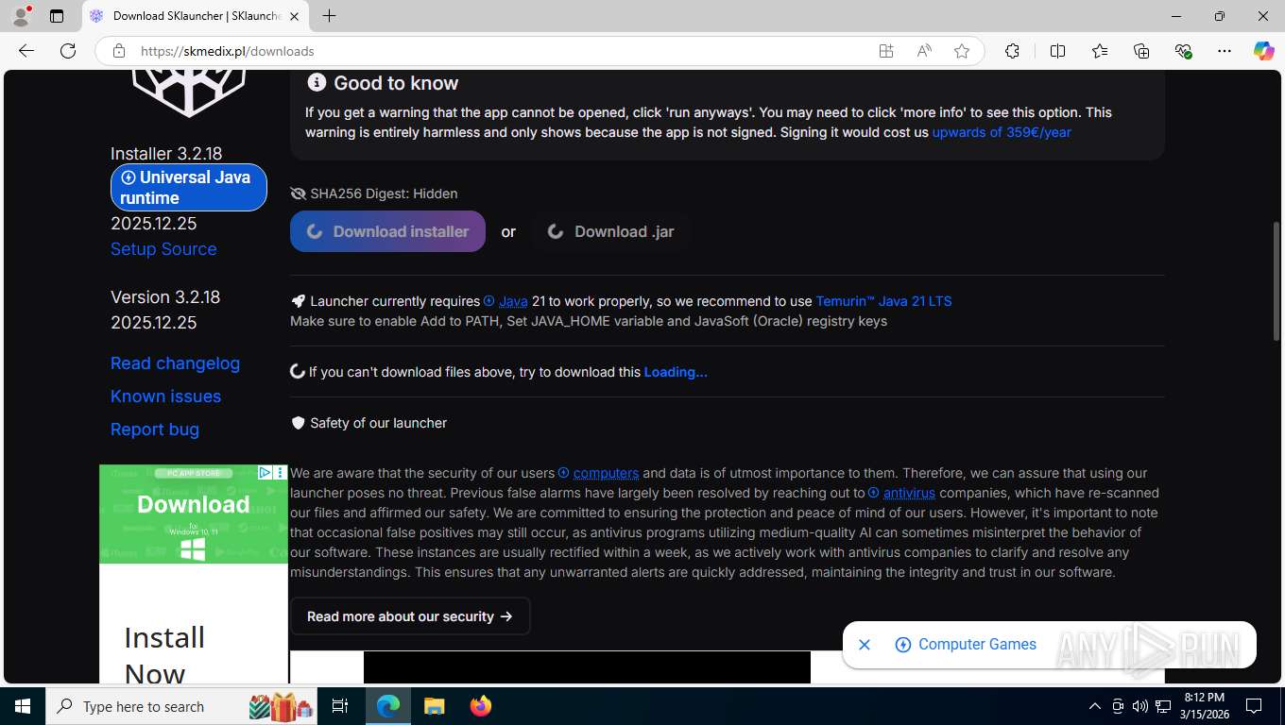View site information lock icon

[x=119, y=51]
